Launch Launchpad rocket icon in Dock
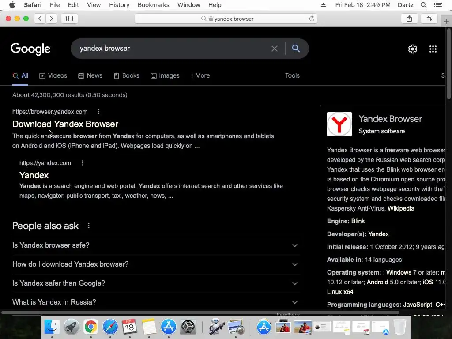The image size is (452, 339). [71, 327]
